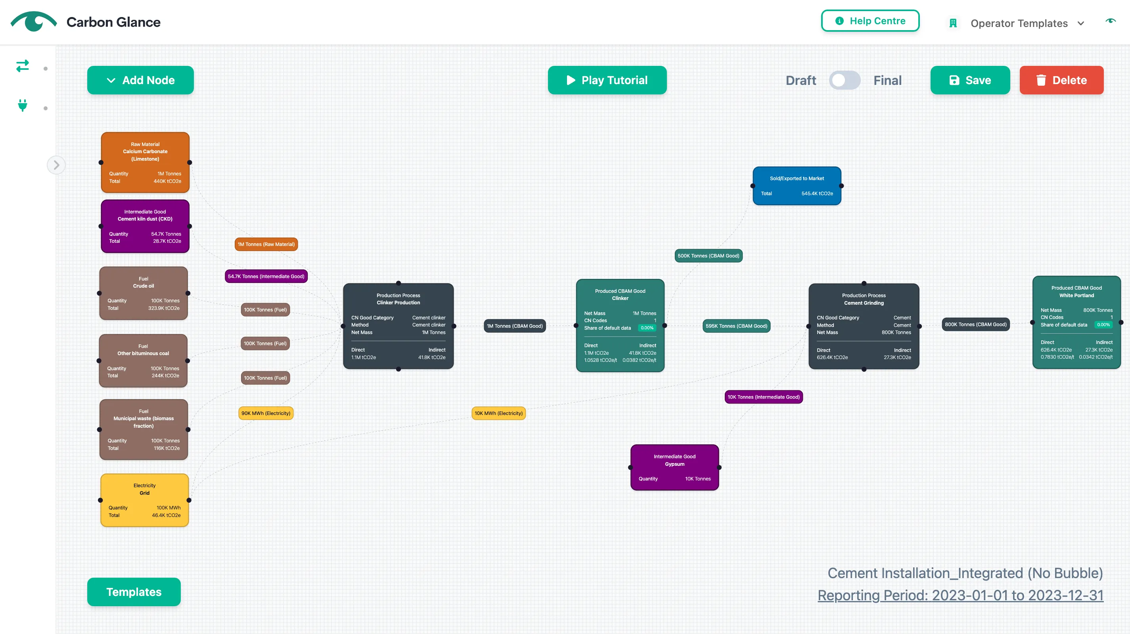Select the Clinker Production process node
1130x634 pixels.
(398, 326)
